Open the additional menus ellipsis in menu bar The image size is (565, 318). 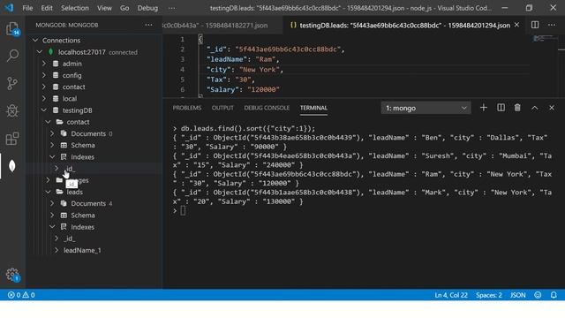[172, 8]
